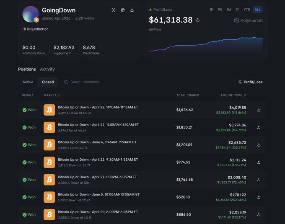
Task: Select the YTD profit range
Action: 247,10
